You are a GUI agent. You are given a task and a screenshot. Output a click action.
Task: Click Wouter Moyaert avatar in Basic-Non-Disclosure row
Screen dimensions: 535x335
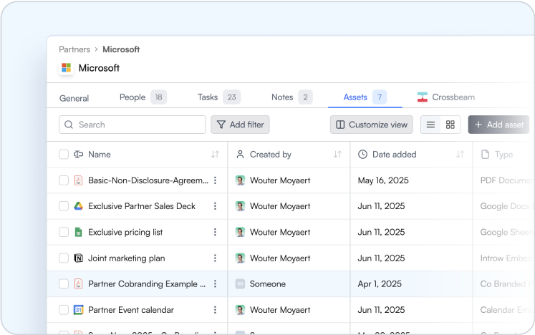pos(240,180)
